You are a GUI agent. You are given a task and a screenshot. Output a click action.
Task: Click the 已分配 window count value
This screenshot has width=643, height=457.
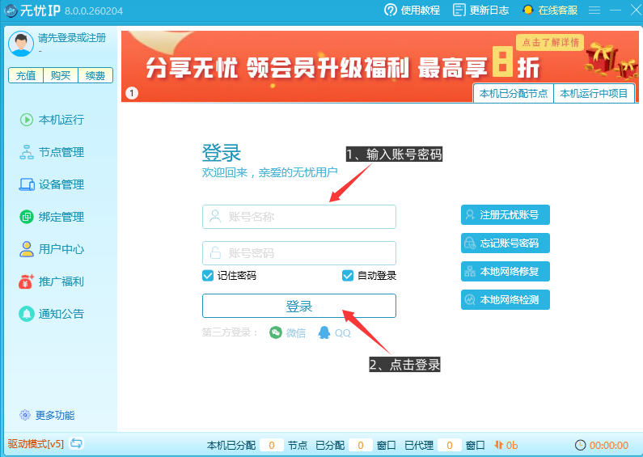coord(361,445)
